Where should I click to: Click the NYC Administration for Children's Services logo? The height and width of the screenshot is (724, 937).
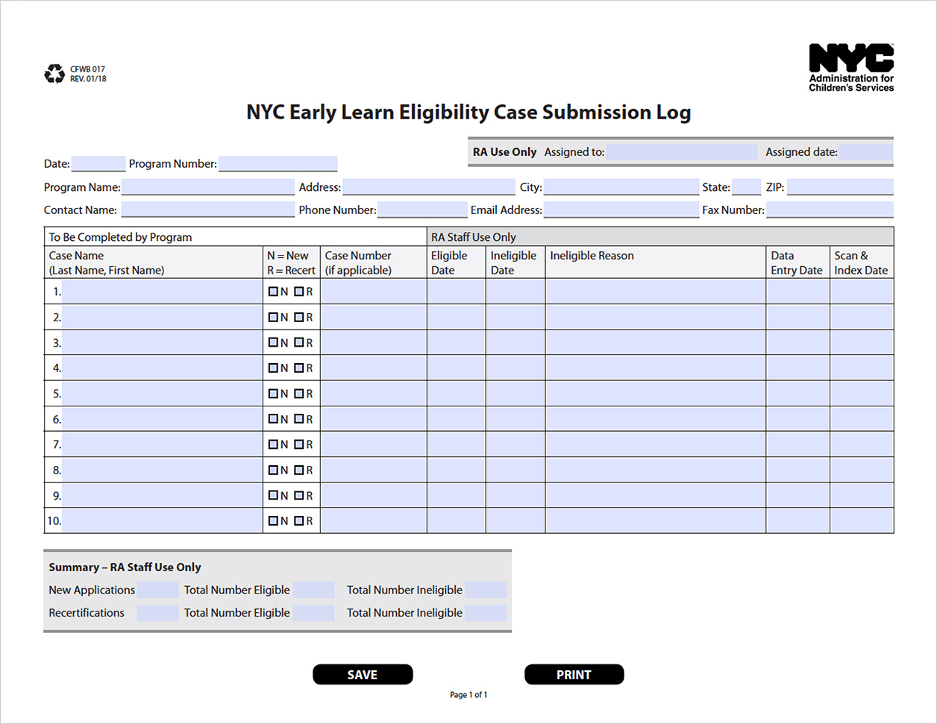click(x=850, y=68)
